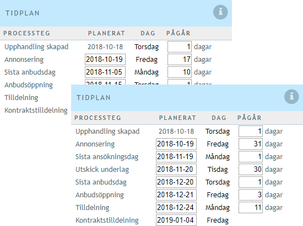Click the Utskick underlag field showing 30 dagar
This screenshot has height=226, width=303.
point(251,169)
